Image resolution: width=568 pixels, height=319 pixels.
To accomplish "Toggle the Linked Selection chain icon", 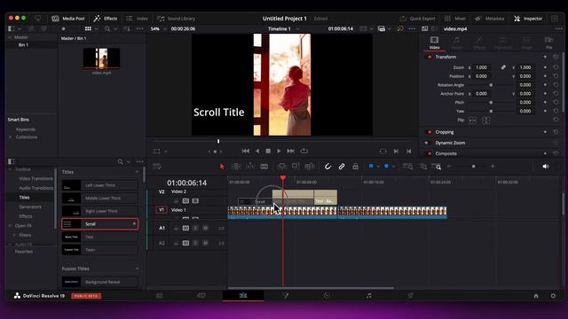I will (x=342, y=167).
